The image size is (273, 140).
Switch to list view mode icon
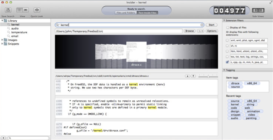[19, 10]
